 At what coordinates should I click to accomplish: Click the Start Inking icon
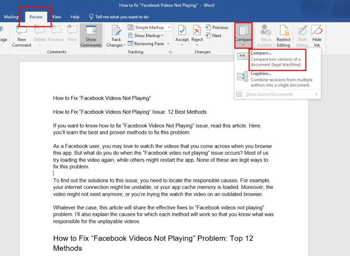(x=302, y=30)
